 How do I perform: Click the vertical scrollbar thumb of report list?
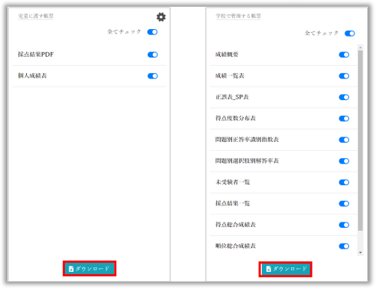[360, 140]
